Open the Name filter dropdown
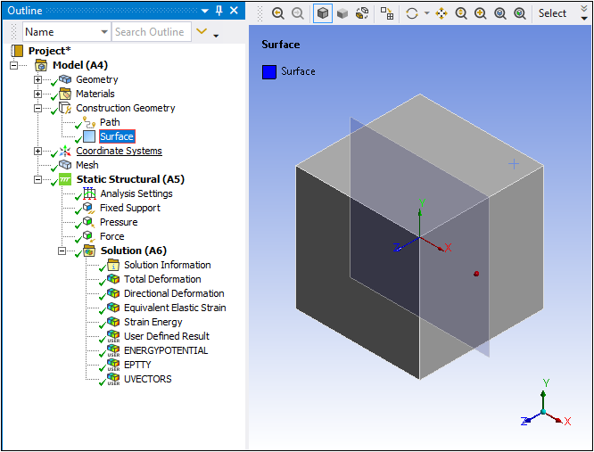The width and height of the screenshot is (594, 452). 103,32
